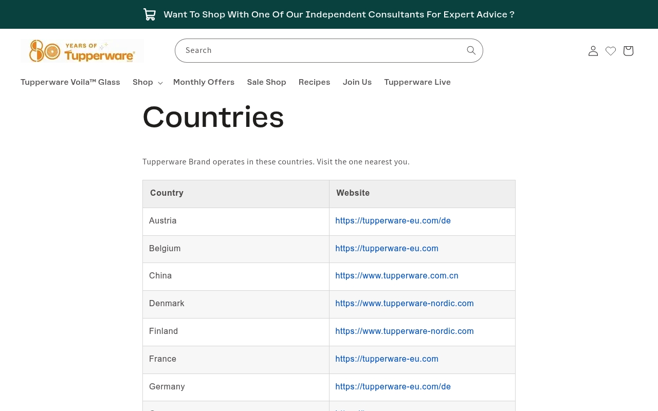Image resolution: width=658 pixels, height=411 pixels.
Task: Select Join Us in navigation
Action: click(357, 82)
